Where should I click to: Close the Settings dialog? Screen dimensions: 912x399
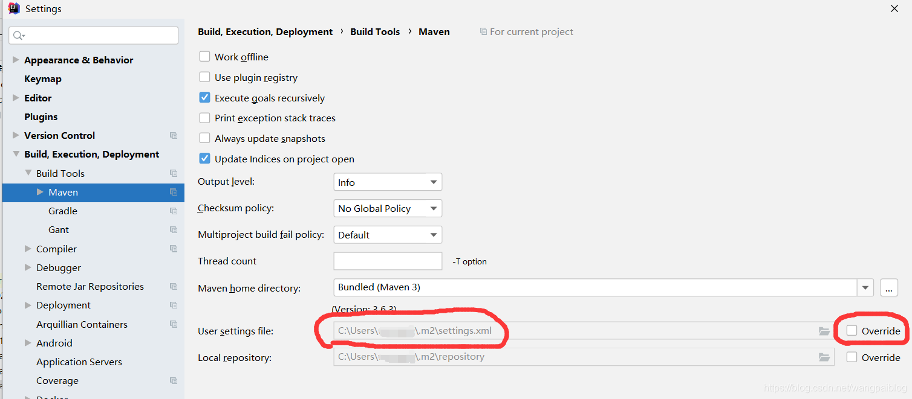(x=894, y=8)
